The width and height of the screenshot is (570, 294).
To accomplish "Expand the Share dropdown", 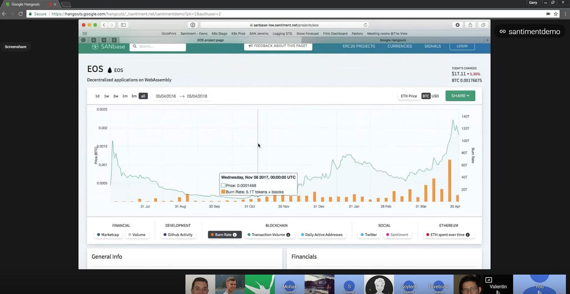I will 460,96.
